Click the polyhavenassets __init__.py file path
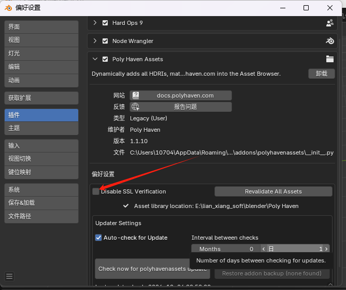 (x=232, y=153)
